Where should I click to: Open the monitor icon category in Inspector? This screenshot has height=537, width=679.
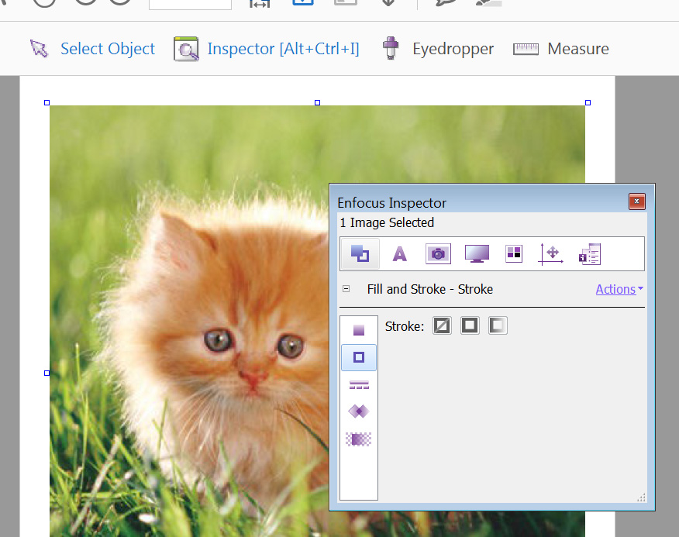(x=477, y=253)
